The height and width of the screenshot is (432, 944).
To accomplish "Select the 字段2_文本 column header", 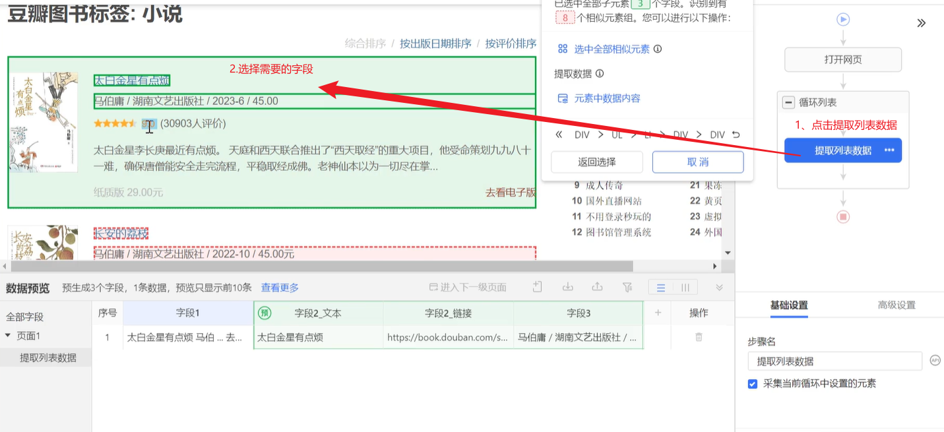I will click(318, 313).
